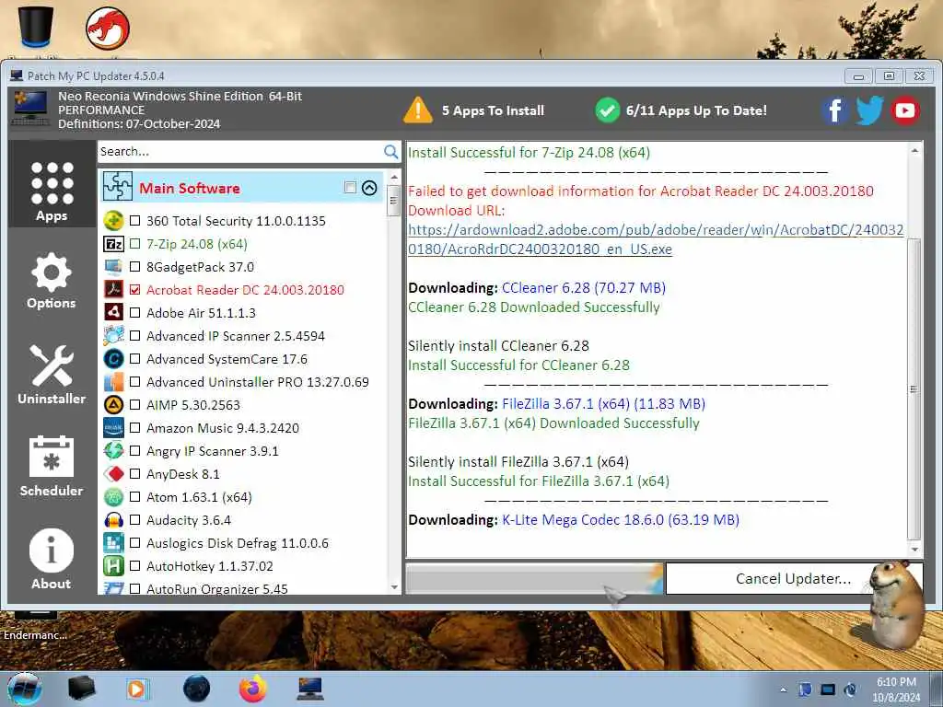Click the Amazon Music icon
The height and width of the screenshot is (707, 943).
113,428
